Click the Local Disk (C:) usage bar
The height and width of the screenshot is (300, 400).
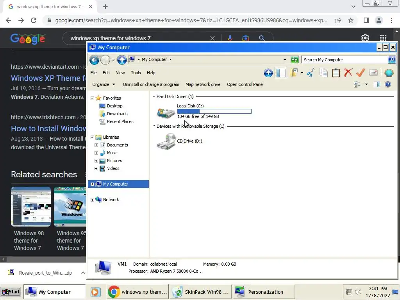pyautogui.click(x=214, y=111)
